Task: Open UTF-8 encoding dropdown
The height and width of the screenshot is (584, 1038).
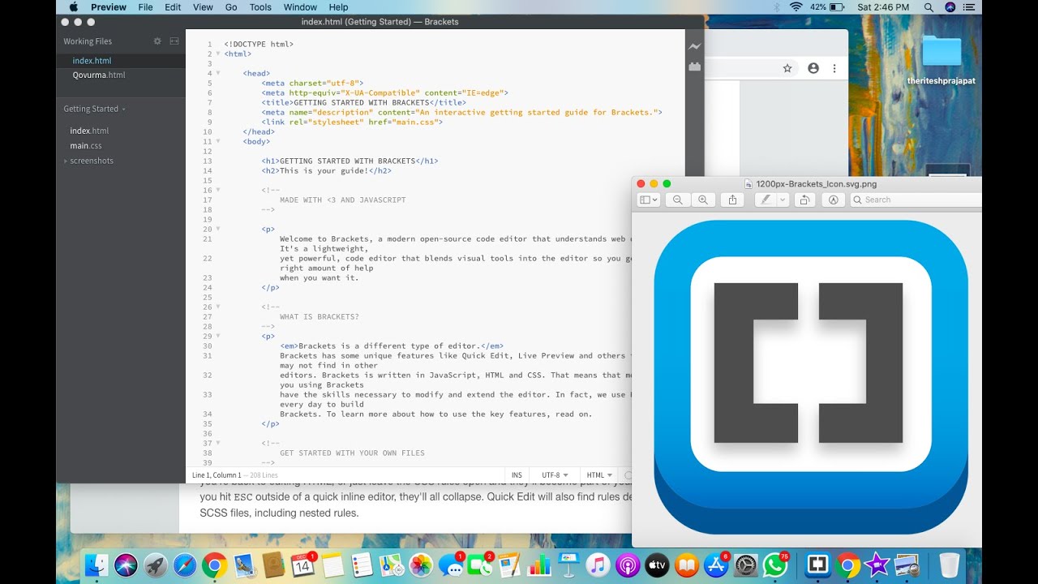Action: (555, 475)
